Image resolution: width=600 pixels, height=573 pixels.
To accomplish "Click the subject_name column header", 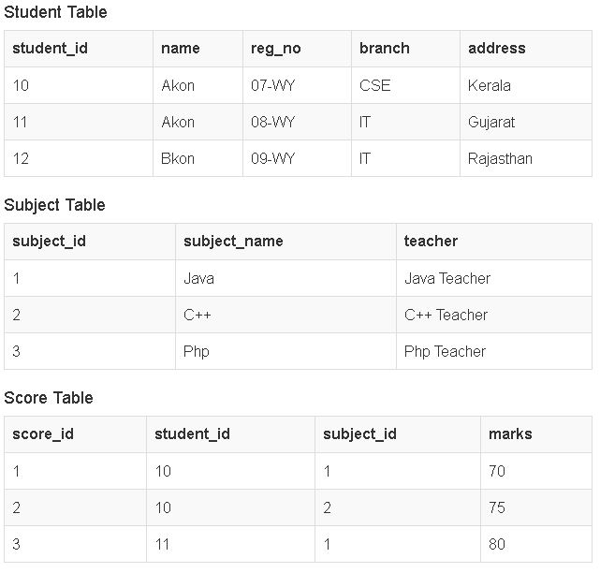I will pyautogui.click(x=233, y=242).
